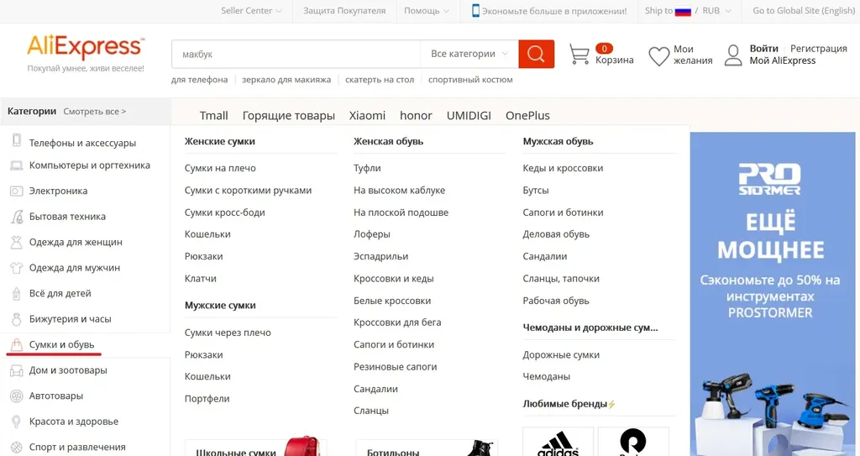Click the Russian flag icon
The width and height of the screenshot is (860, 456).
683,11
